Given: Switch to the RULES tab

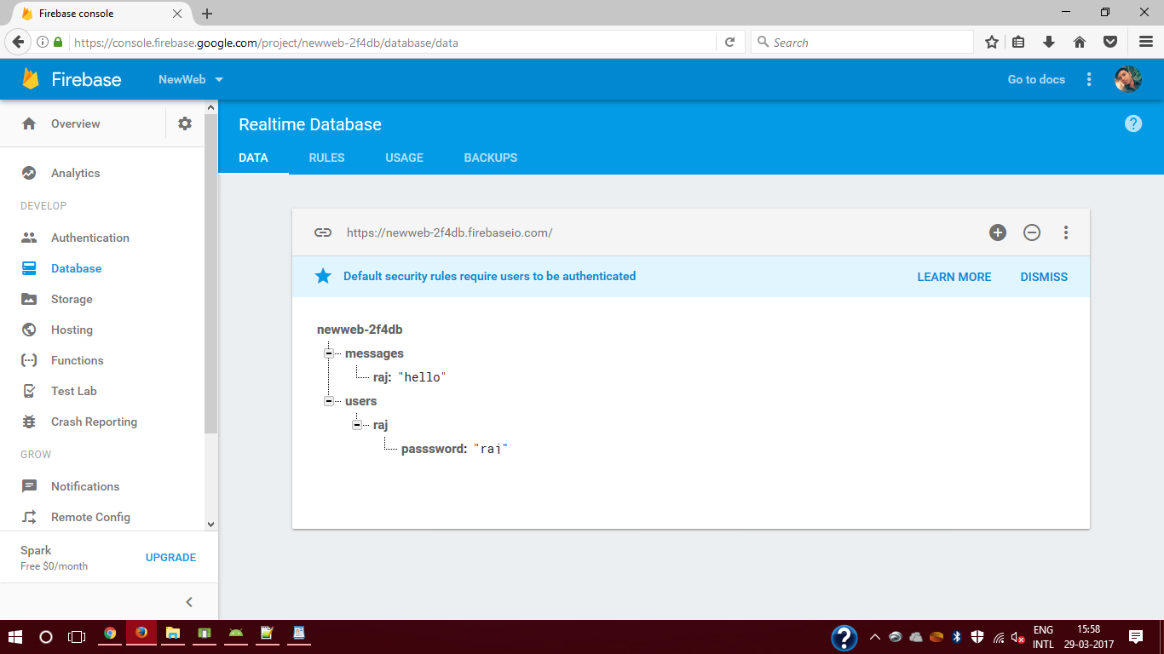Looking at the screenshot, I should [x=326, y=158].
